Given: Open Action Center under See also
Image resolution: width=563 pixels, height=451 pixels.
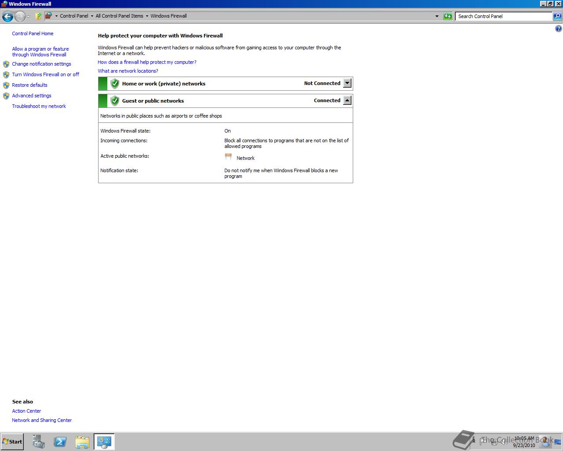Looking at the screenshot, I should pos(26,411).
